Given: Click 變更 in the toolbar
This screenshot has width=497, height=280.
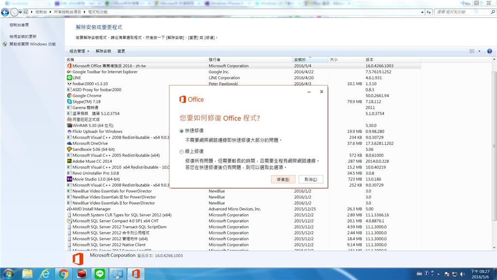Looking at the screenshot, I should click(x=121, y=51).
